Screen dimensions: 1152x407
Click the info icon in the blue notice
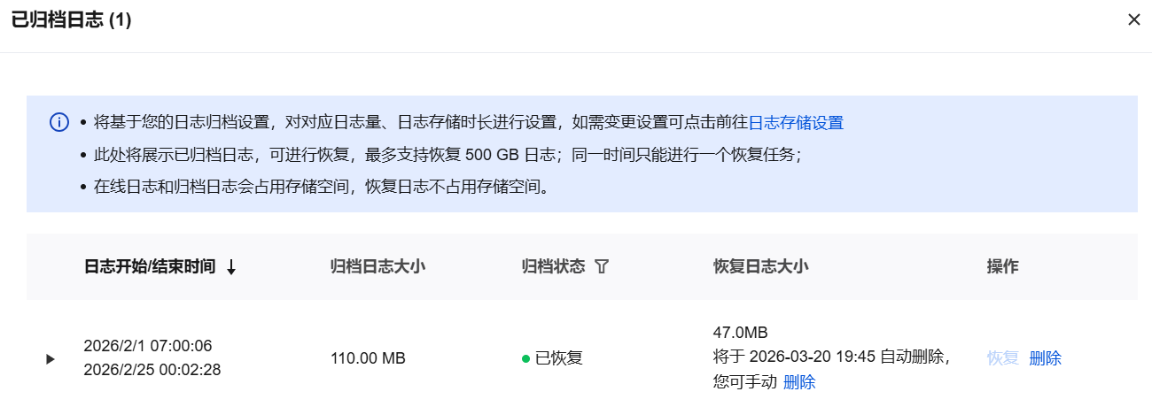(59, 122)
